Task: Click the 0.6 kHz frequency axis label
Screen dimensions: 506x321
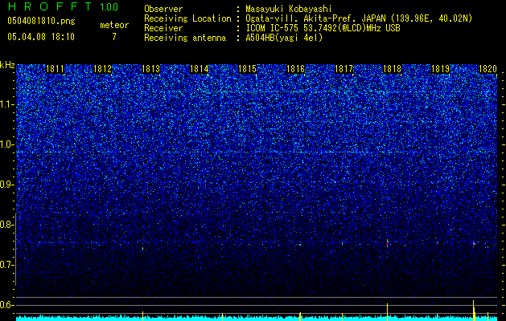Action: (x=7, y=305)
